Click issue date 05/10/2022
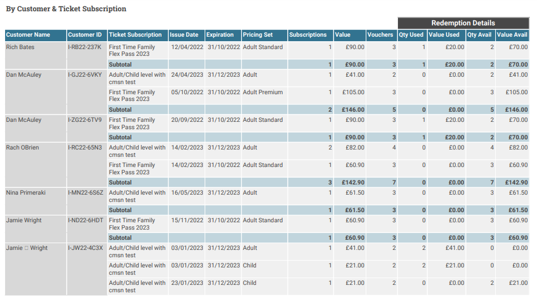 187,93
